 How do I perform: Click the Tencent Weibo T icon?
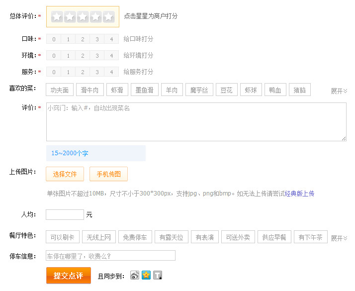(x=158, y=275)
